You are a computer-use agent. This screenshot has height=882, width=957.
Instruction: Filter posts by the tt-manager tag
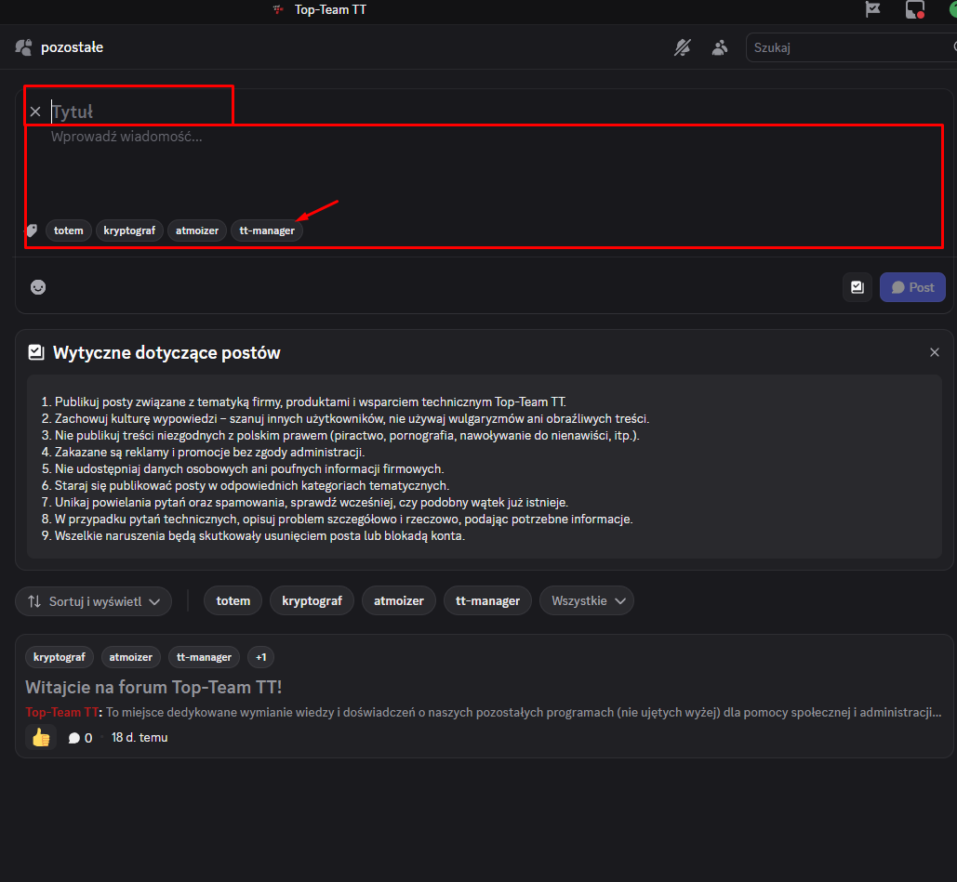coord(487,600)
